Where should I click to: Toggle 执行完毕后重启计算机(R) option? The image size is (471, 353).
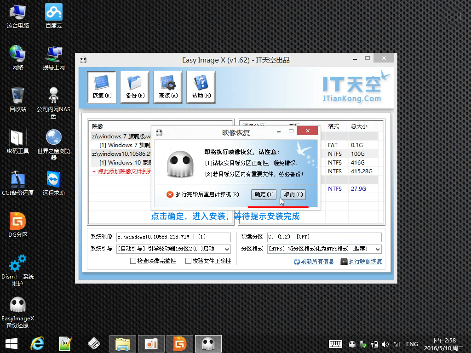(x=203, y=194)
